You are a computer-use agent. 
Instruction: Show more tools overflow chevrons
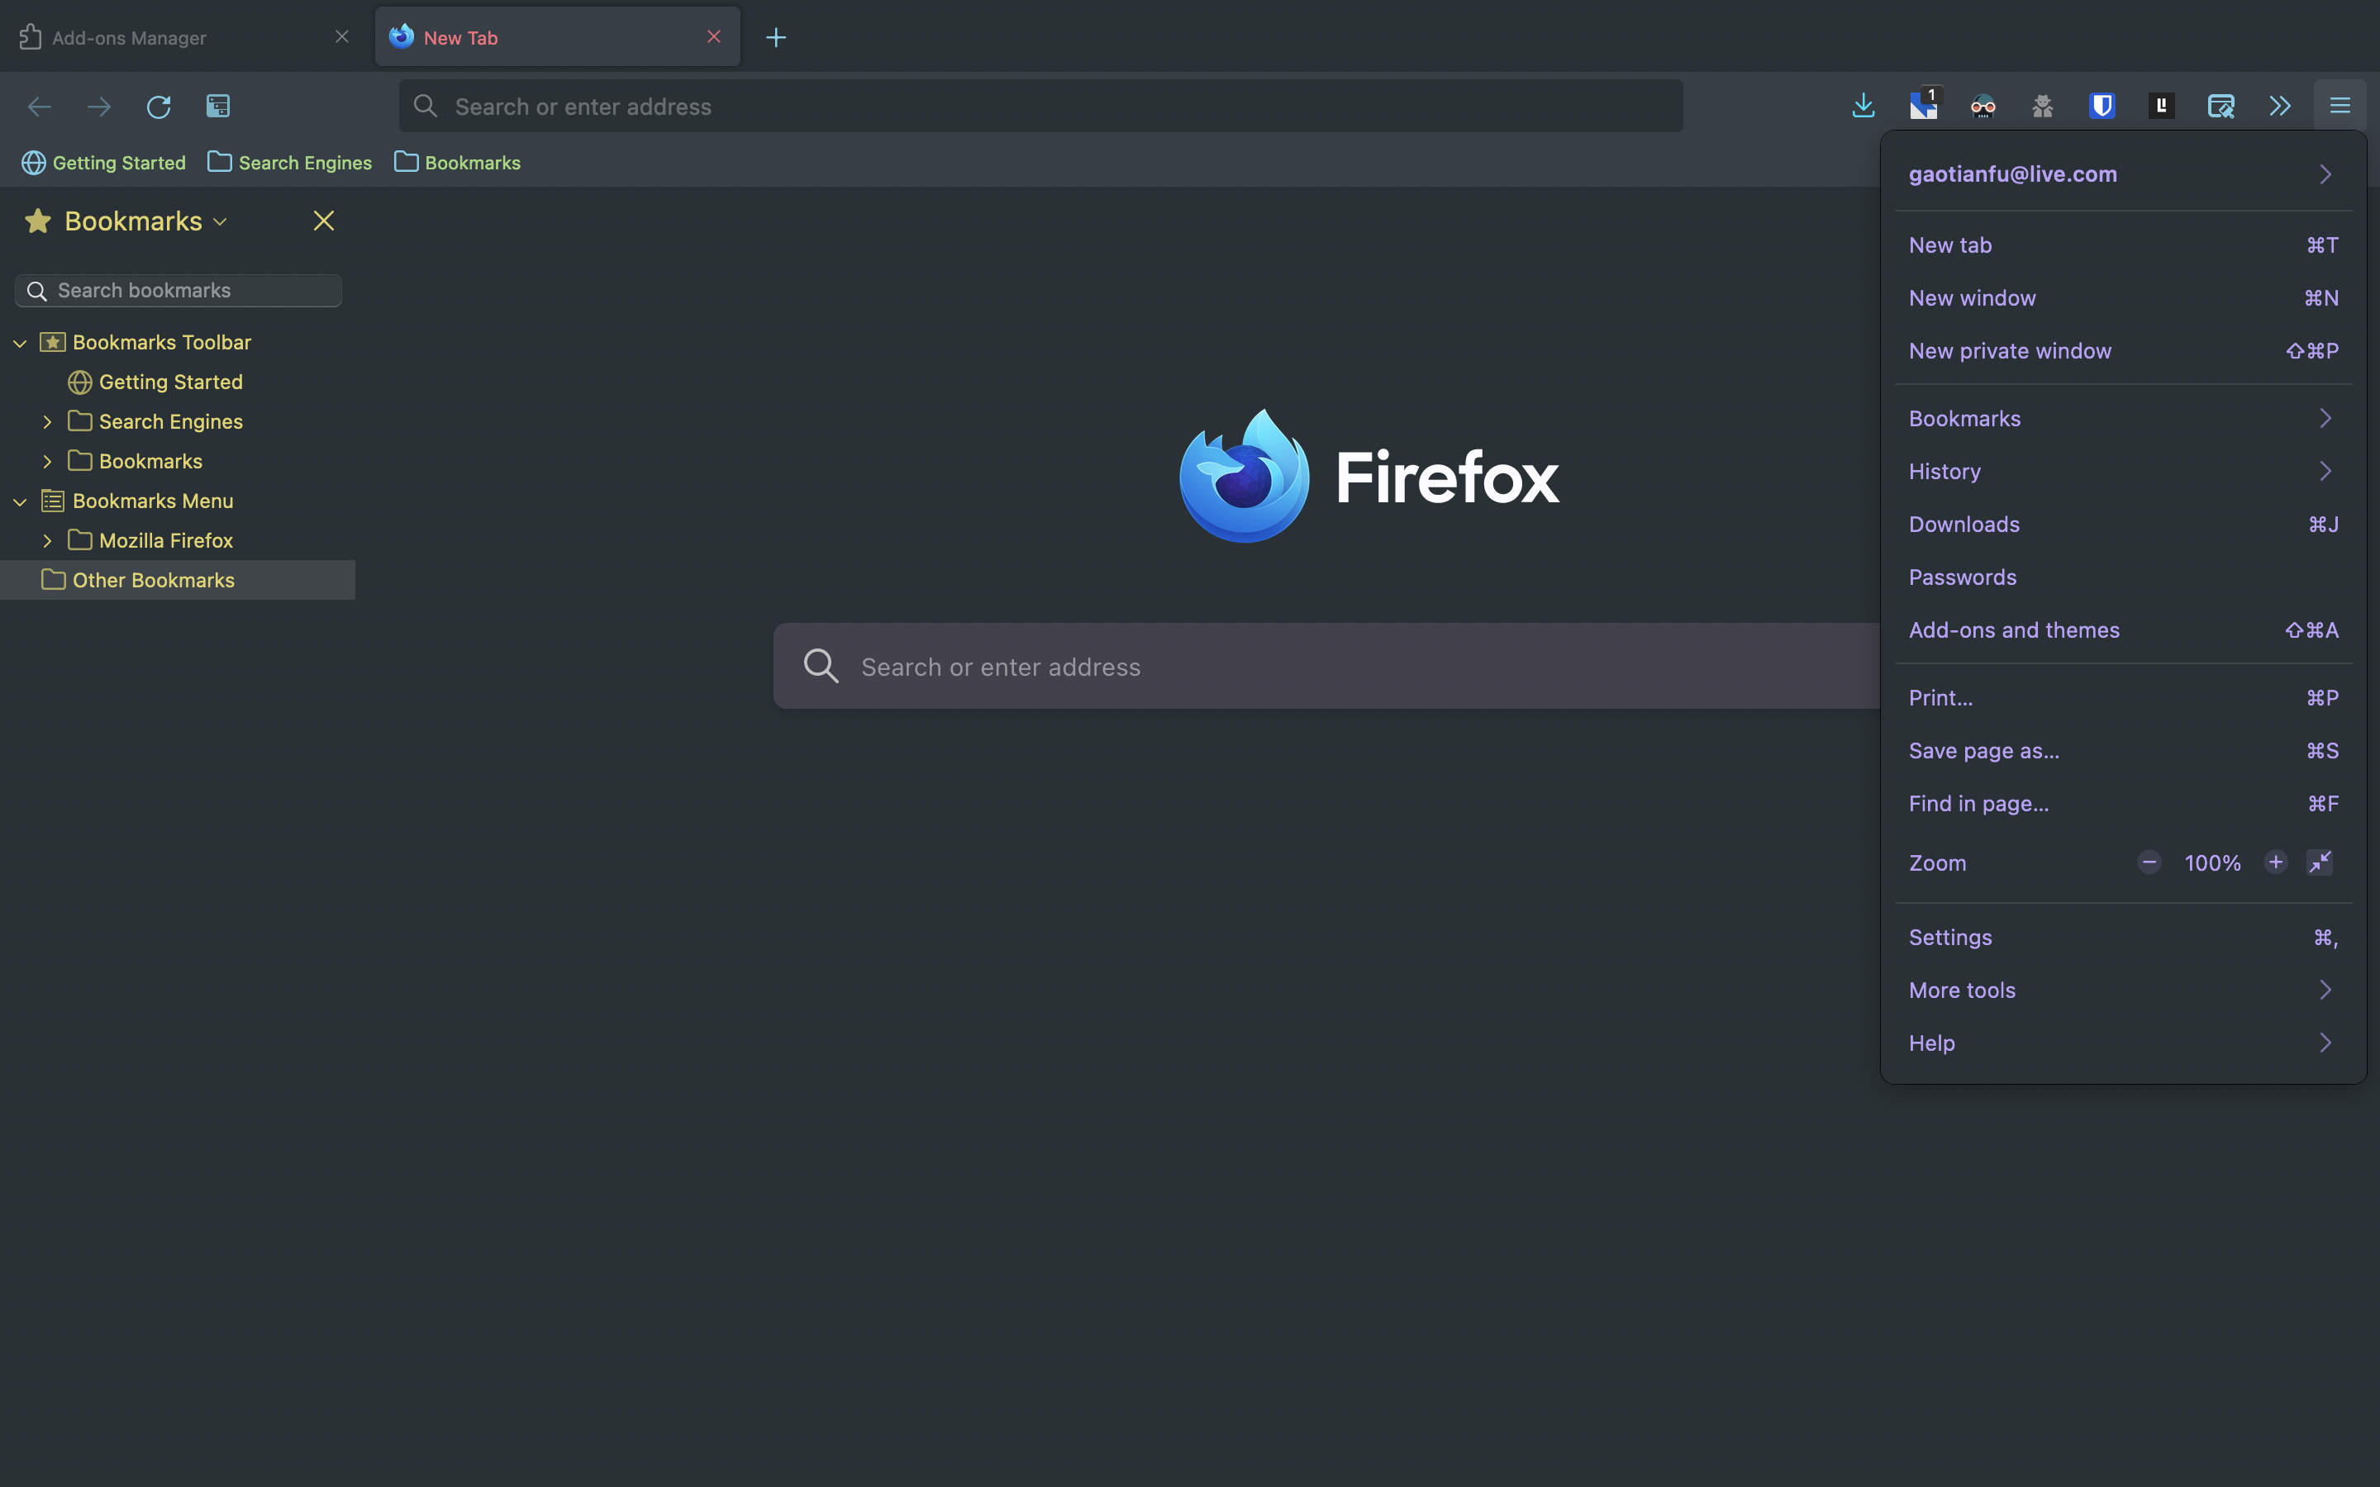point(2281,107)
